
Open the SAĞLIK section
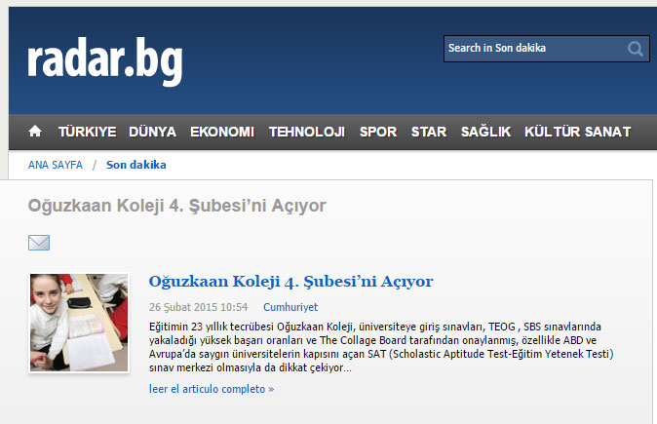pyautogui.click(x=485, y=132)
